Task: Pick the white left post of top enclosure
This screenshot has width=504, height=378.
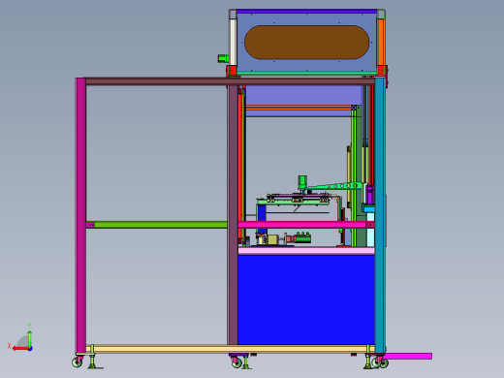Action: click(233, 42)
